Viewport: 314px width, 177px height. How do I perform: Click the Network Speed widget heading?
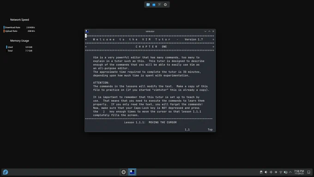coord(19,20)
